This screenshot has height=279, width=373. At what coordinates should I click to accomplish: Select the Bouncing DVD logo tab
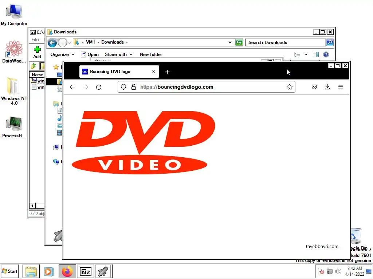point(119,72)
